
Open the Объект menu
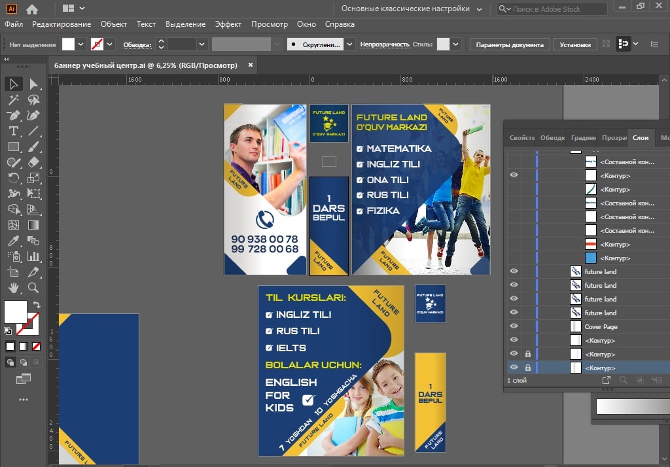[x=114, y=24]
